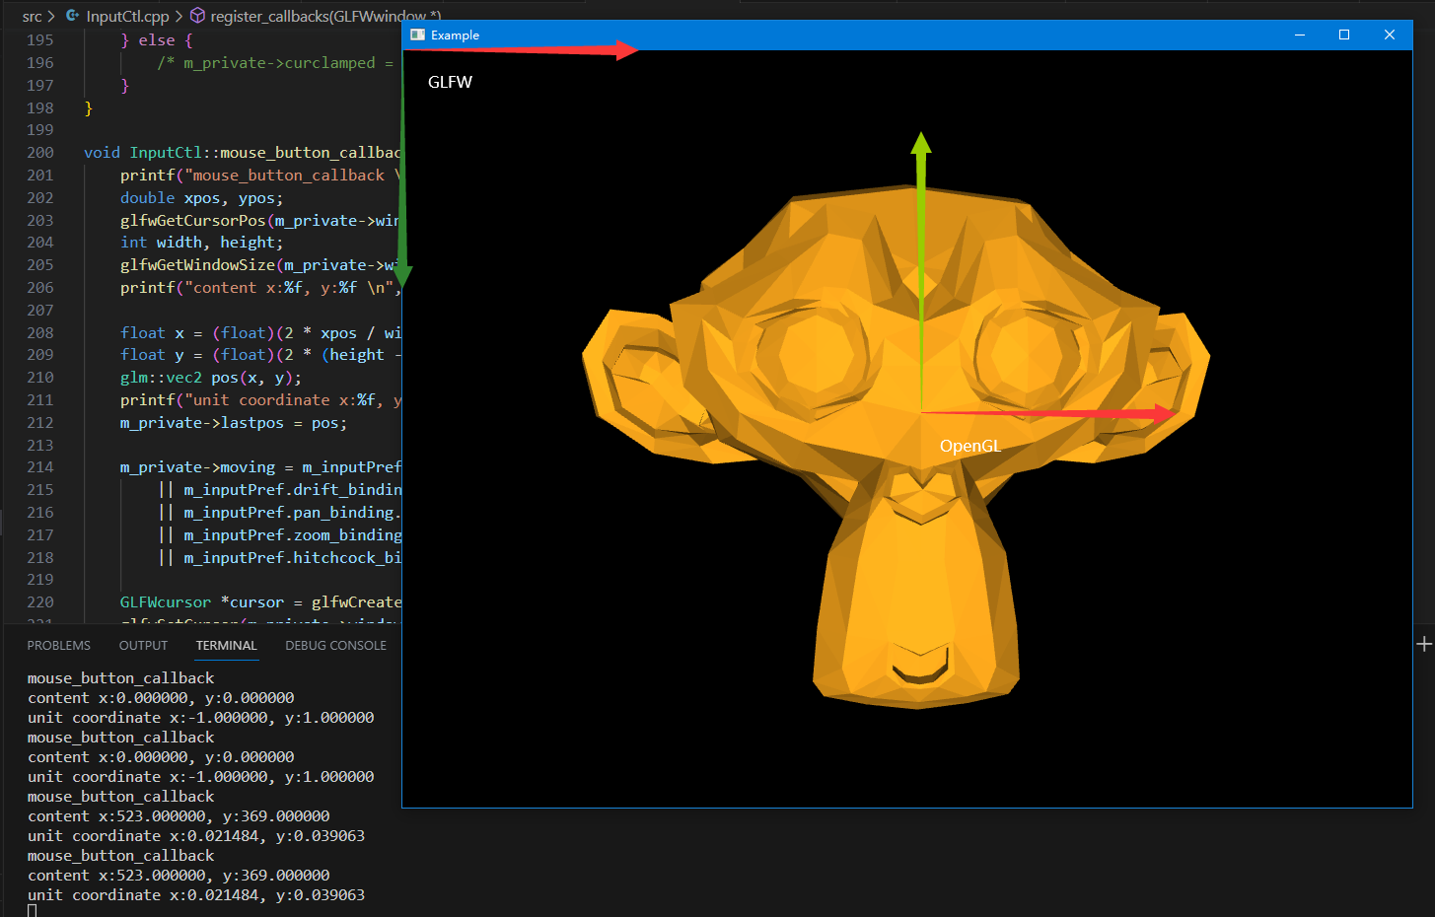The height and width of the screenshot is (917, 1435).
Task: Click the 'float x = (float)(2 * xpos' line
Action: click(x=260, y=333)
